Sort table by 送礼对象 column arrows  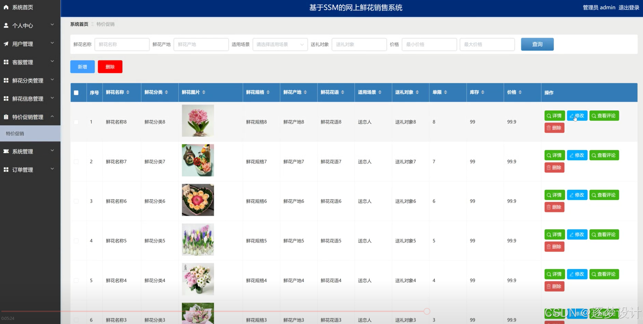pos(417,92)
